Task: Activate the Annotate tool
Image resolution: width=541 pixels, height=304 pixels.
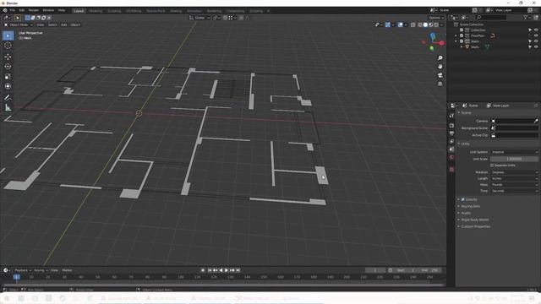Action: [8, 98]
